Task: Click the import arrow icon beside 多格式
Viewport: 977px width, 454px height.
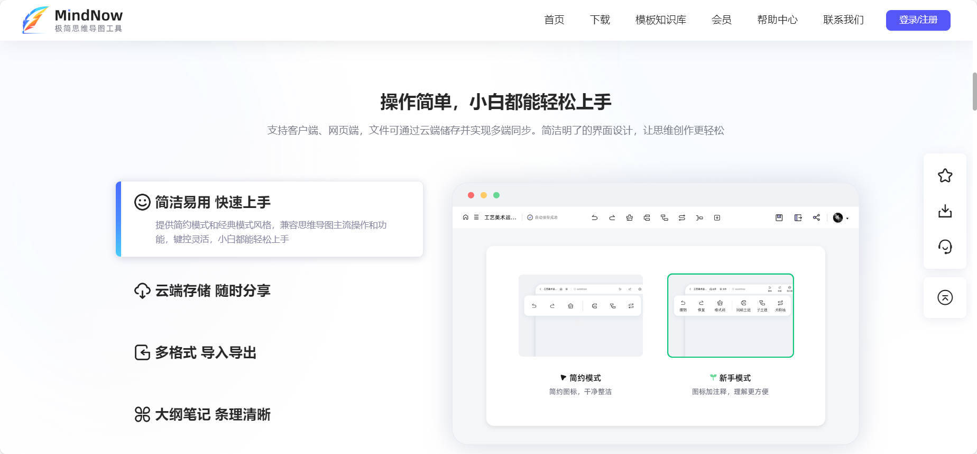Action: pos(142,352)
